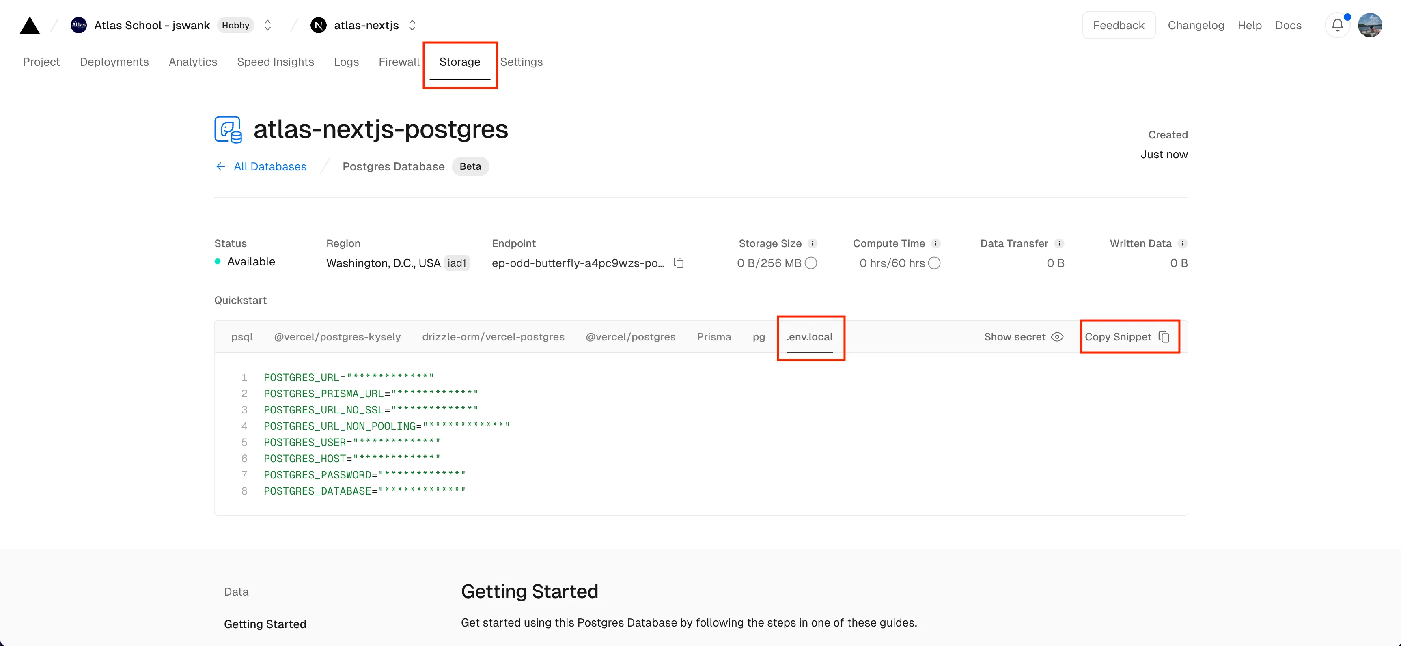
Task: Select the Prisma quickstart tab
Action: coord(714,337)
